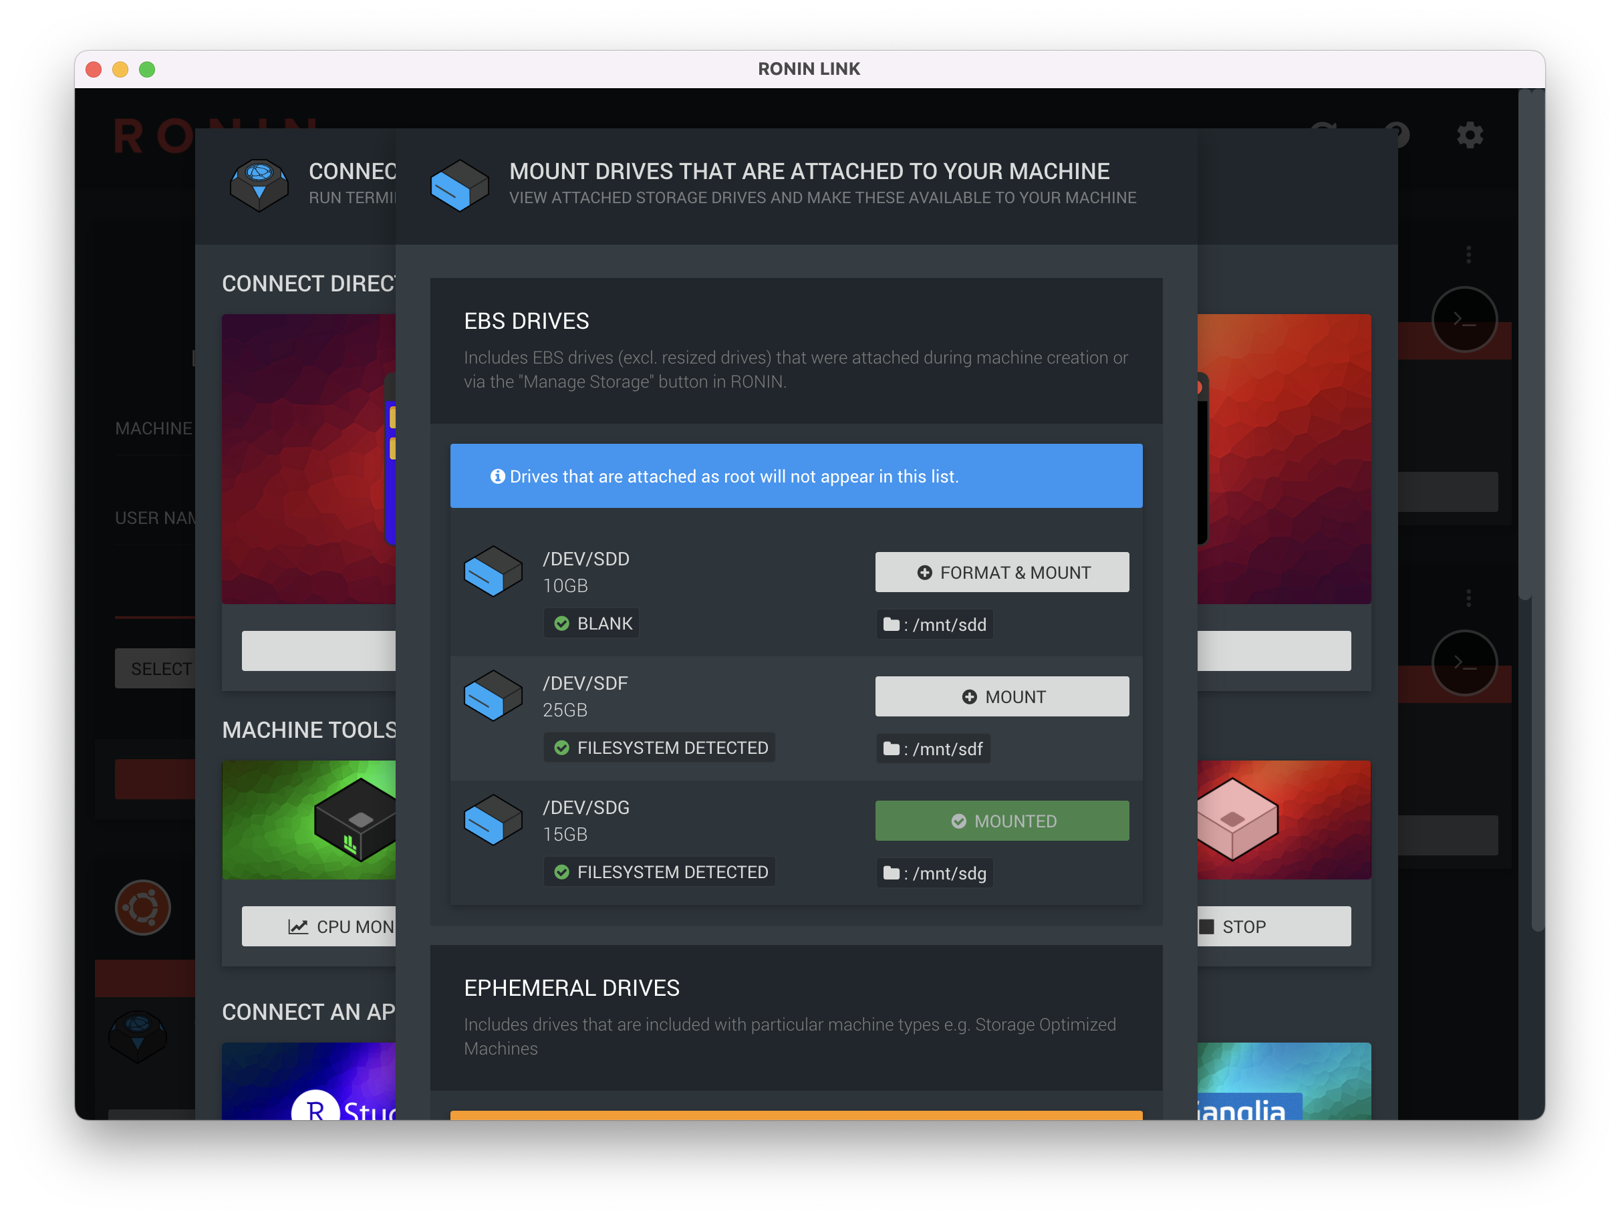Click FORMAT & MOUNT for /DEV/SDD
This screenshot has height=1219, width=1620.
(x=1002, y=572)
